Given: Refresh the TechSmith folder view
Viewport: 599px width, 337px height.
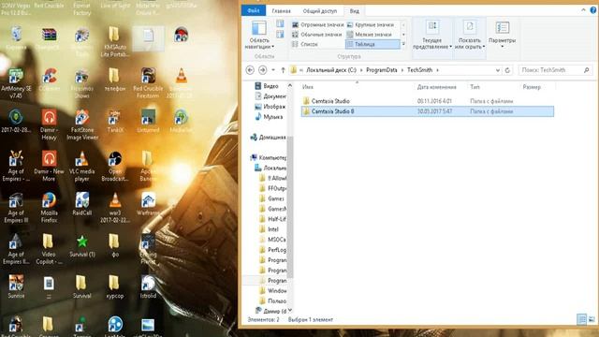Looking at the screenshot, I should click(507, 70).
